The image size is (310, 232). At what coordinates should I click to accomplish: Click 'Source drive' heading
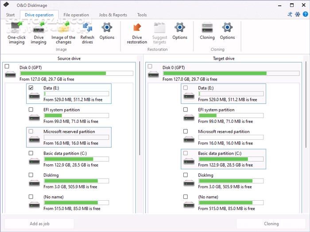pyautogui.click(x=69, y=58)
